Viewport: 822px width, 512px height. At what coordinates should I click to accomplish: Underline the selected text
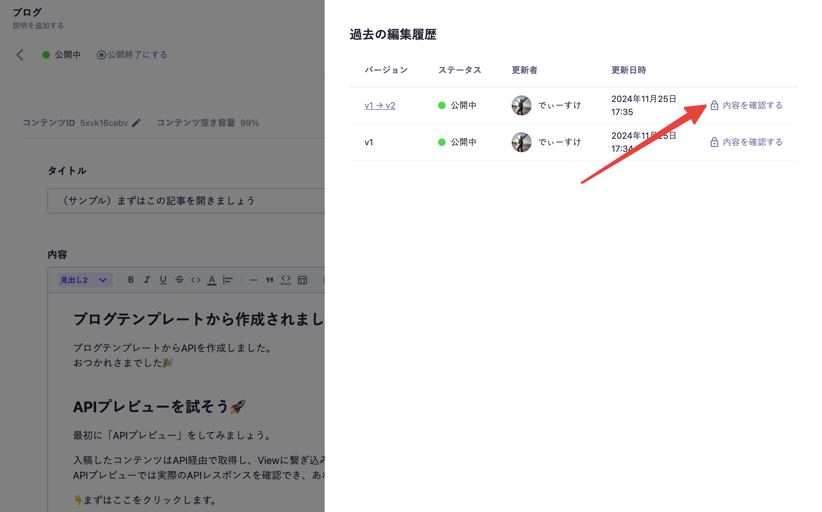coord(163,280)
